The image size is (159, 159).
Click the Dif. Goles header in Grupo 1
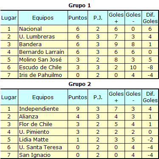click(x=150, y=18)
